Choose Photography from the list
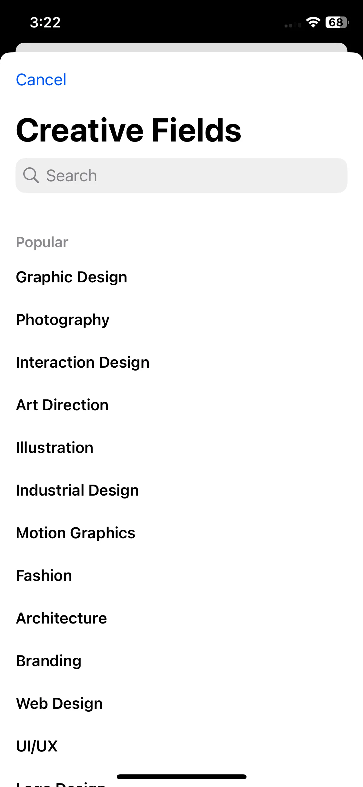This screenshot has height=787, width=363. [x=181, y=320]
